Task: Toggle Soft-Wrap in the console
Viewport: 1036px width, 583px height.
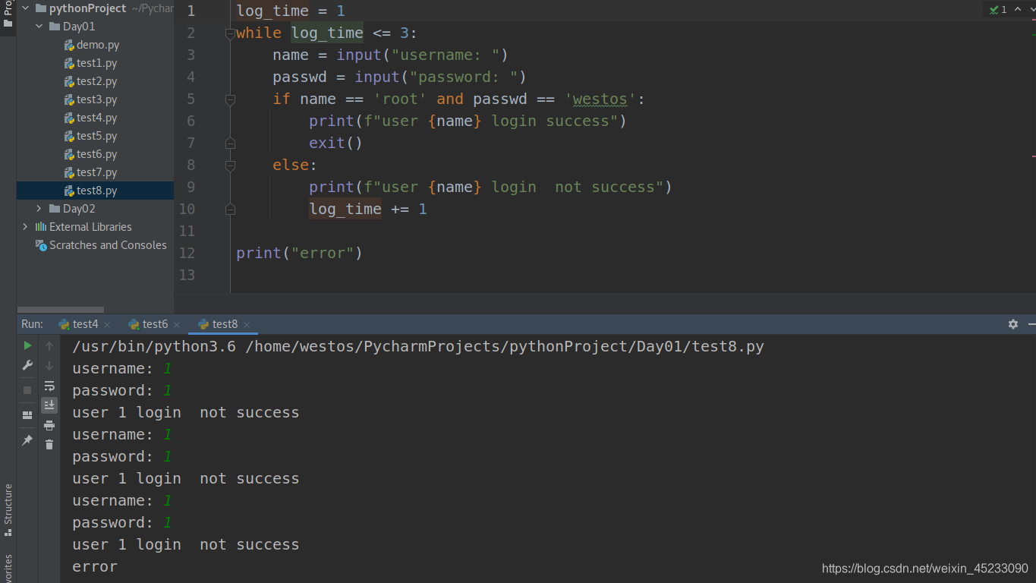Action: pyautogui.click(x=49, y=386)
